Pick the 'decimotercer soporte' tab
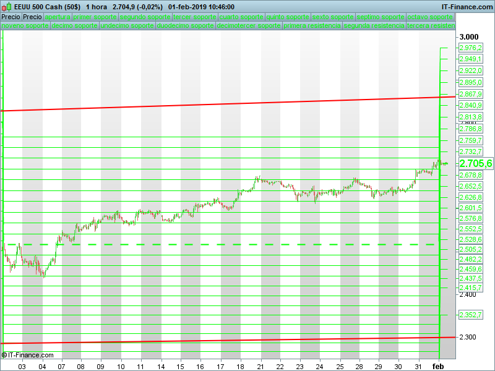This screenshot has width=495, height=371. coord(249,27)
